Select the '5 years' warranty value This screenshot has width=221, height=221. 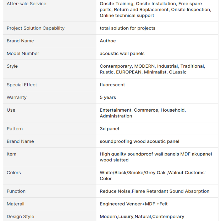click(x=108, y=98)
